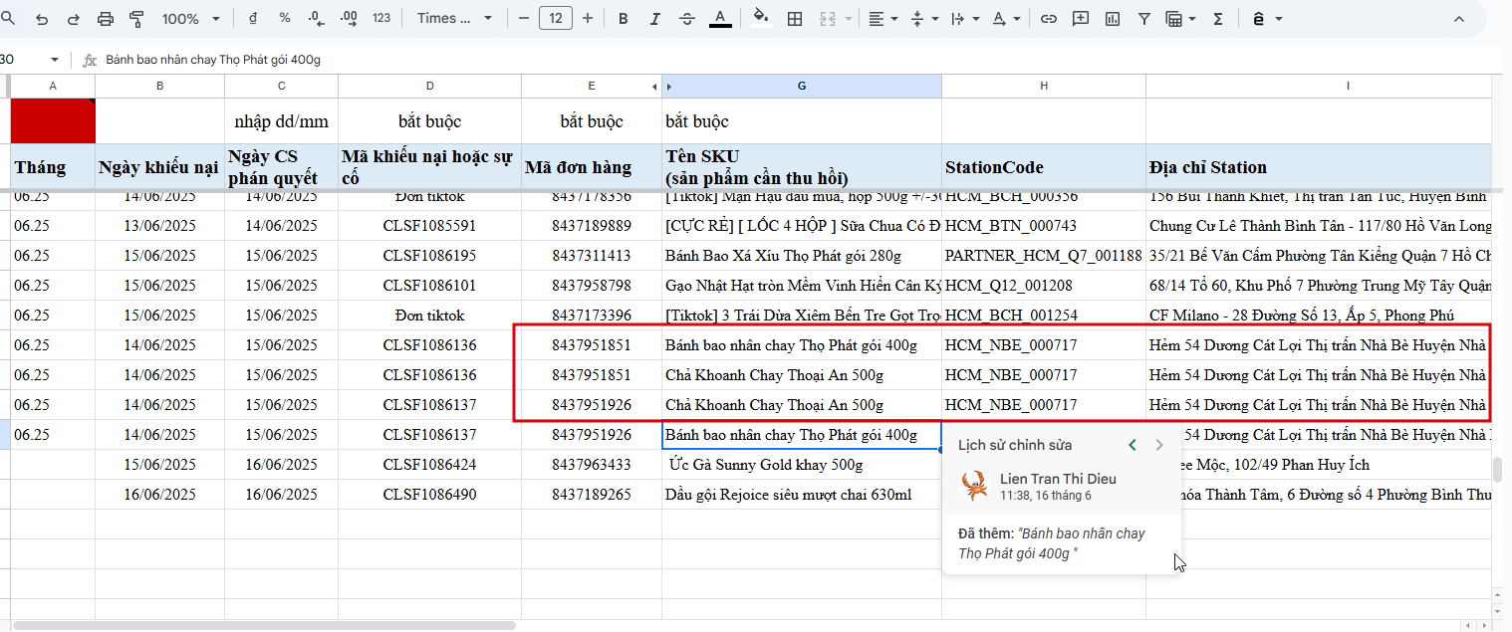Select cell with order number 8437963433
Image resolution: width=1512 pixels, height=632 pixels.
click(592, 465)
